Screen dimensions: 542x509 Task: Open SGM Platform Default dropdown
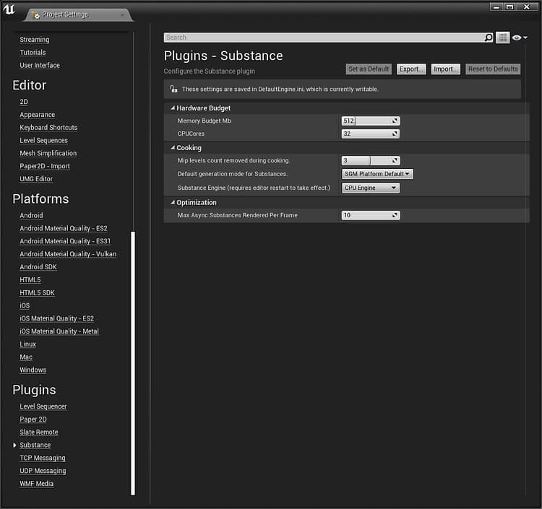click(x=377, y=174)
